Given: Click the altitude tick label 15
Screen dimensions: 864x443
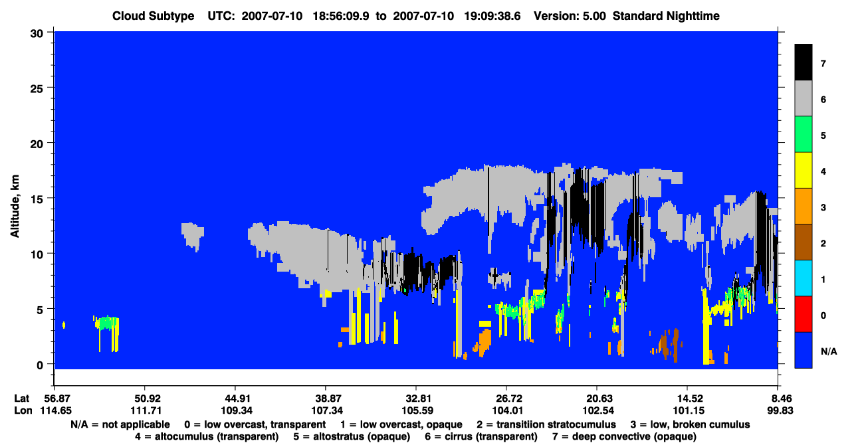Looking at the screenshot, I should pos(39,198).
